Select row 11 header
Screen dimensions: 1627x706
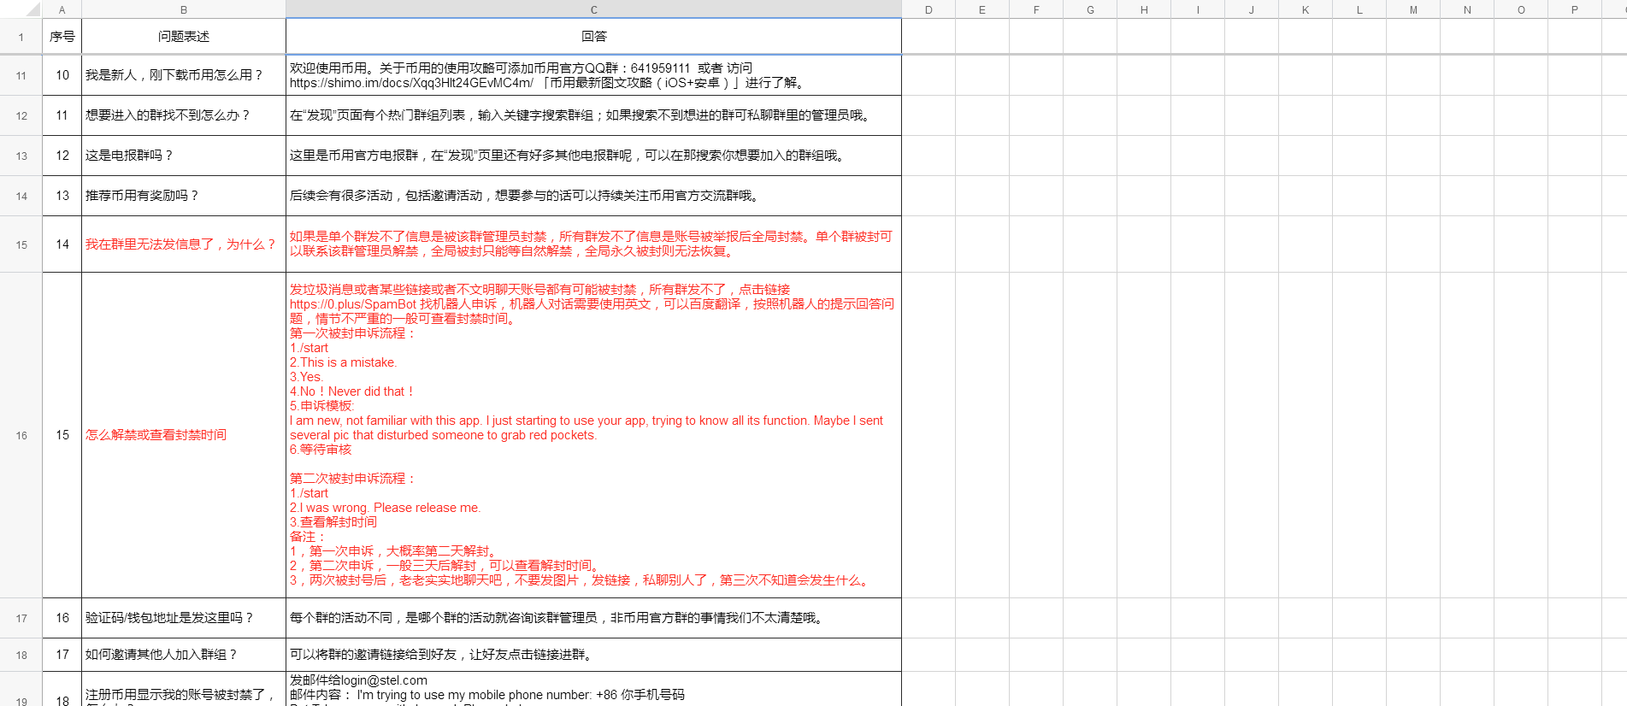[21, 75]
